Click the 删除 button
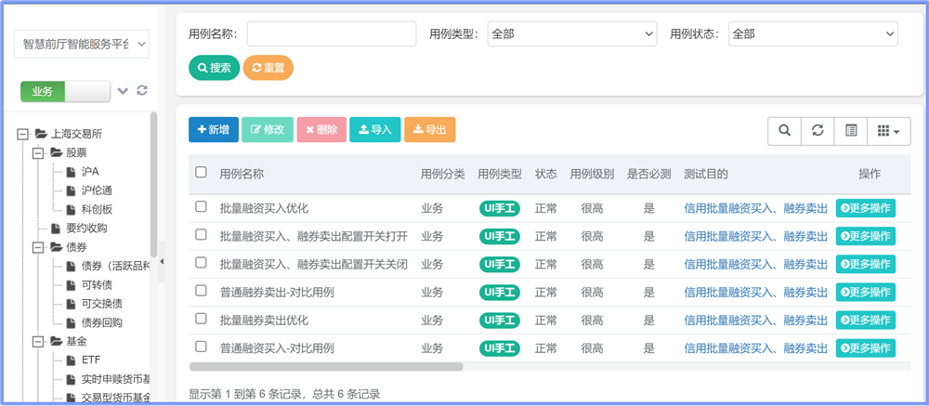Viewport: 929px width, 406px height. pyautogui.click(x=321, y=130)
